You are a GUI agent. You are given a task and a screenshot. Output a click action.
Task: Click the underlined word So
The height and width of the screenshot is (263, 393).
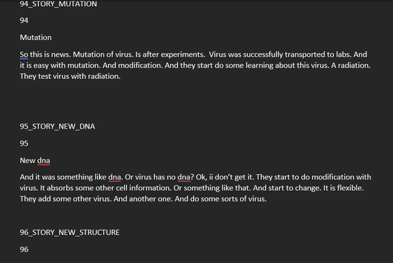click(24, 54)
